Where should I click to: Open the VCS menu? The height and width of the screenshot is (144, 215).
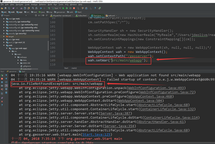pos(67,5)
